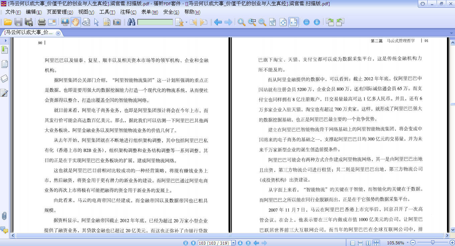The width and height of the screenshot is (455, 246).
Task: Open the 文件(F) menu
Action: [x=13, y=12]
